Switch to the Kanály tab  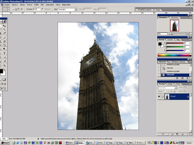coord(169,83)
